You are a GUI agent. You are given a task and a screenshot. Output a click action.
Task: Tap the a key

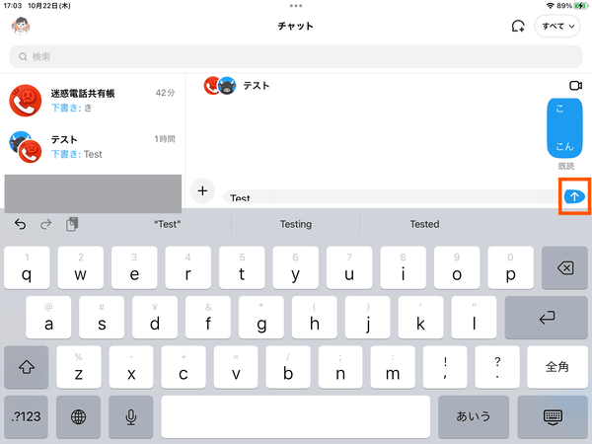[x=48, y=318]
